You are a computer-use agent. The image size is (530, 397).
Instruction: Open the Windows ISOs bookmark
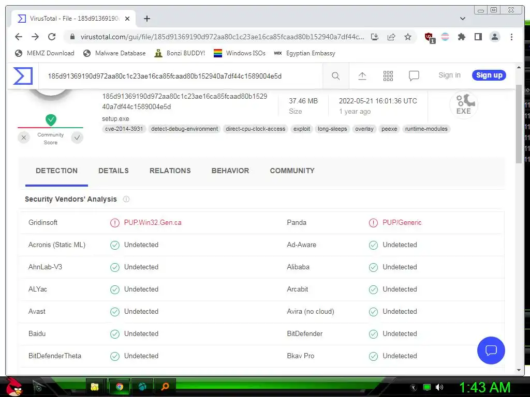(240, 53)
